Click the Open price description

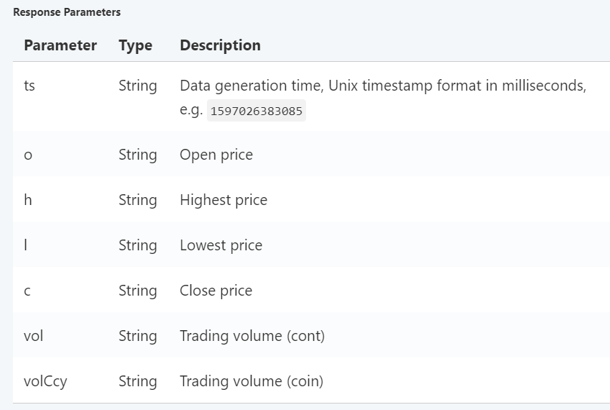click(x=216, y=155)
